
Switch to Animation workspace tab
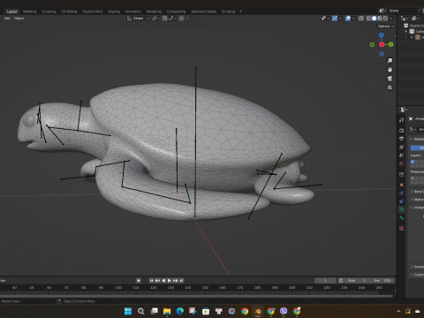[x=133, y=11]
